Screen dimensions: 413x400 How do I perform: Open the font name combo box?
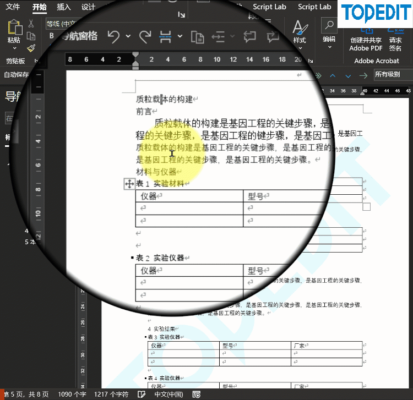(61, 24)
